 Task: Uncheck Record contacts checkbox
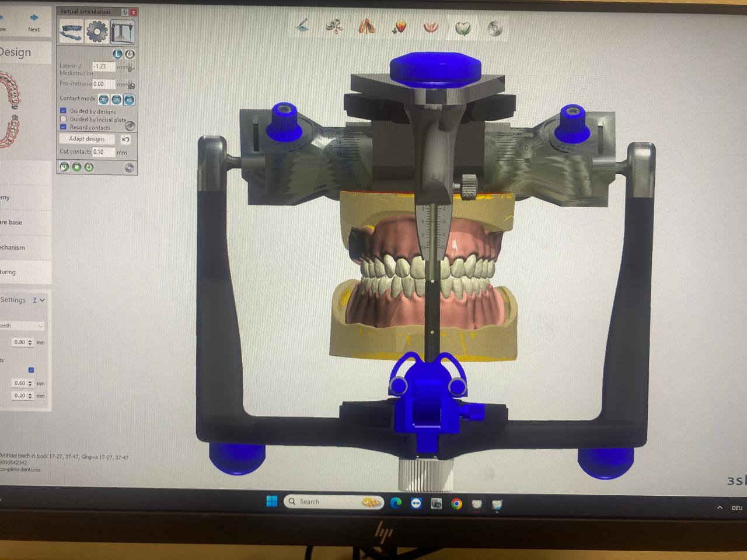[64, 127]
